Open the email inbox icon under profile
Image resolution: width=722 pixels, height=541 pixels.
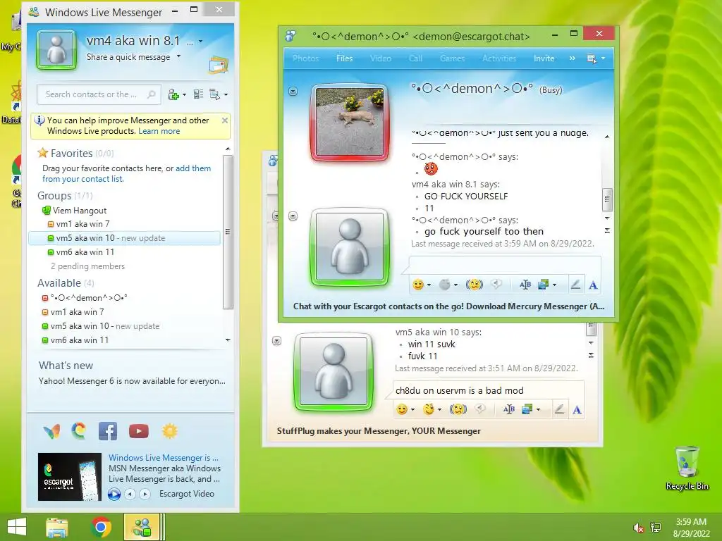coord(218,66)
